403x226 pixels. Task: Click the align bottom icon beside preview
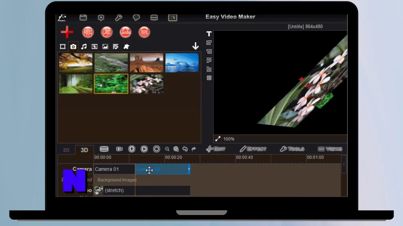209,69
